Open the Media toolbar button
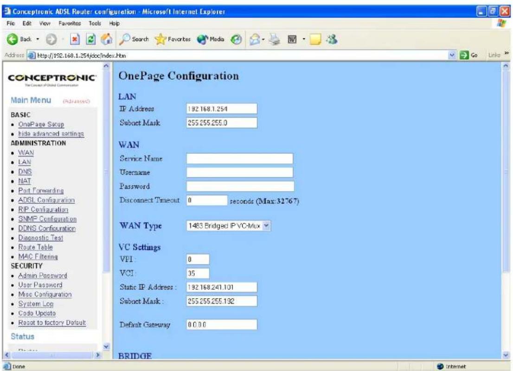This screenshot has width=513, height=371. [x=211, y=39]
